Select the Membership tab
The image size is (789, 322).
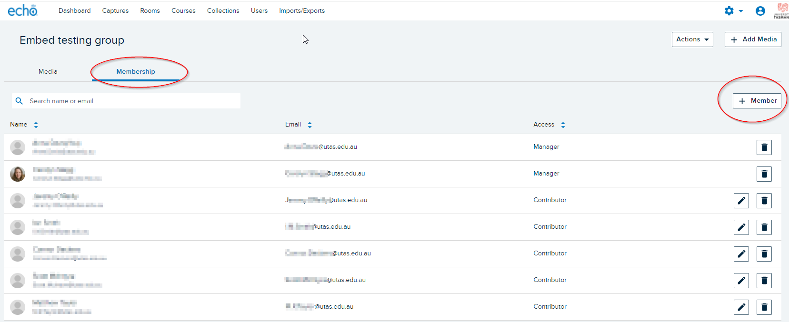point(136,71)
